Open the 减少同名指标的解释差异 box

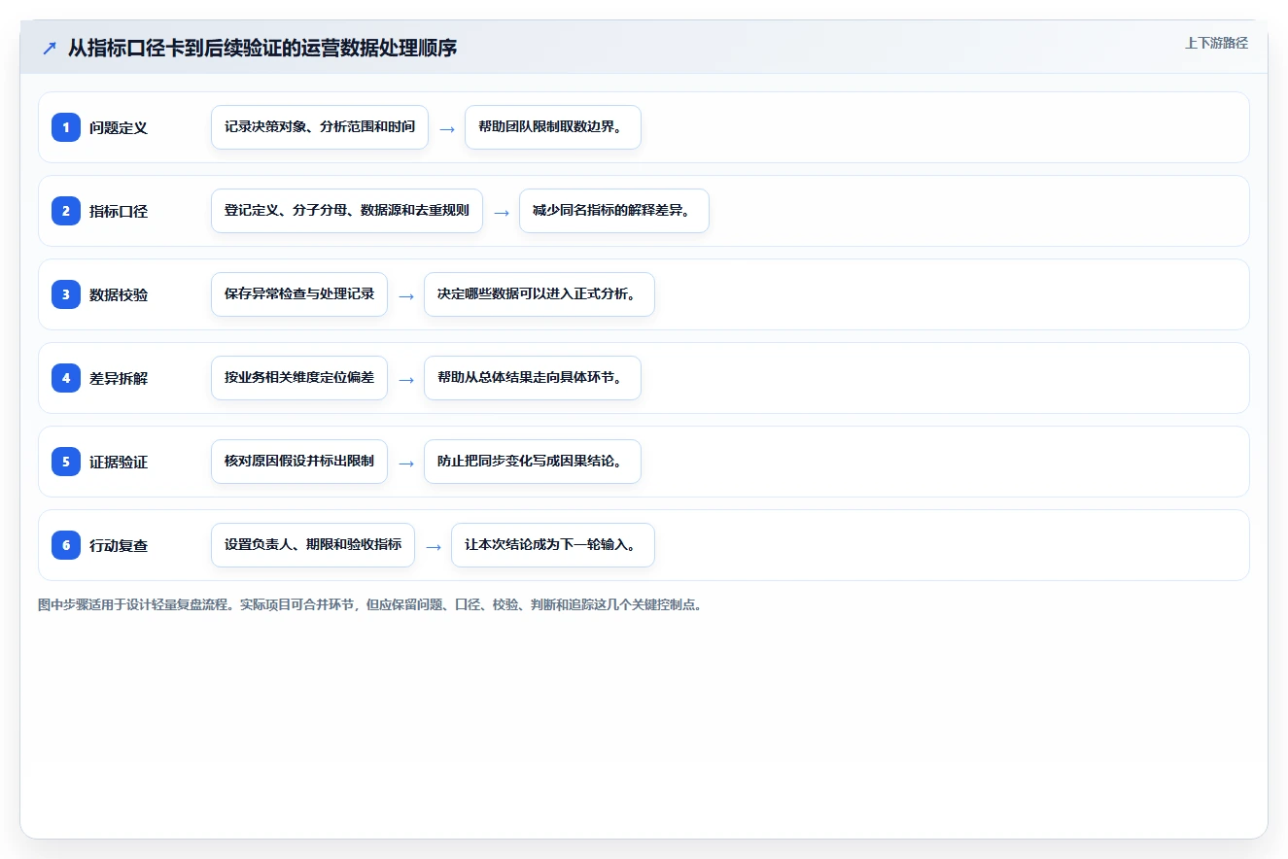click(x=614, y=211)
